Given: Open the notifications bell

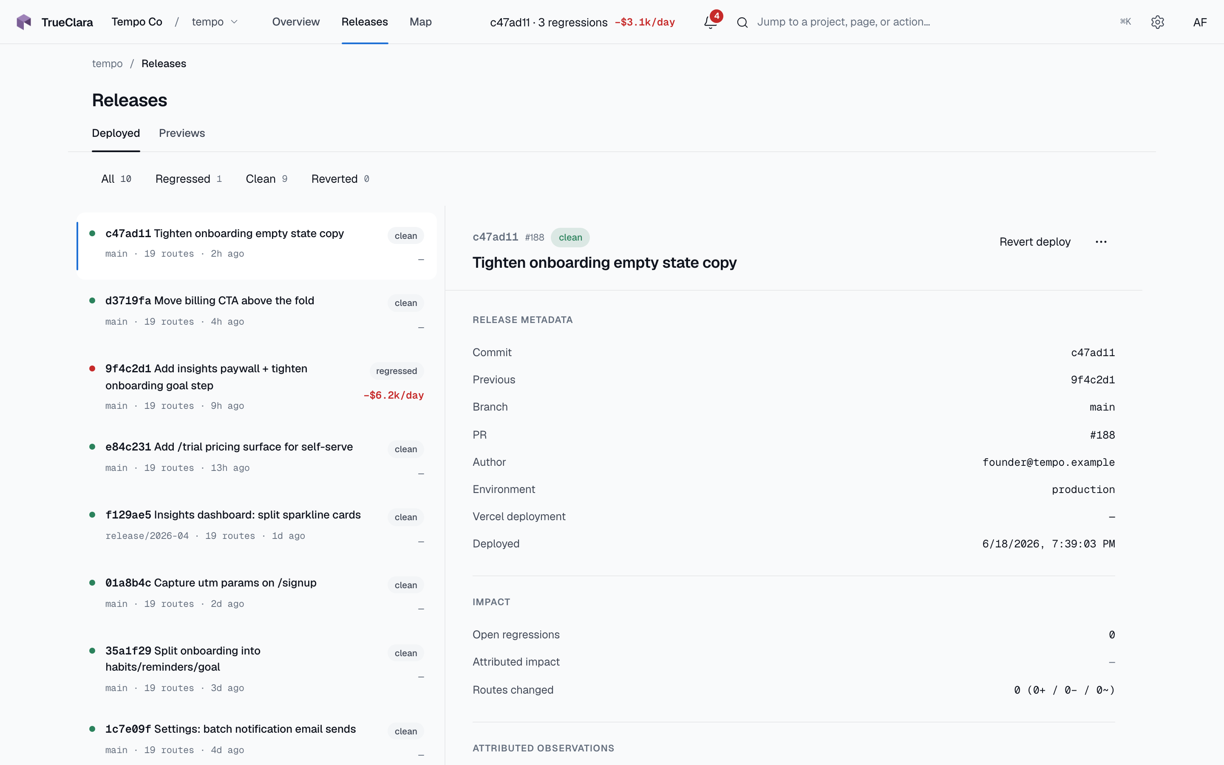Looking at the screenshot, I should (711, 22).
